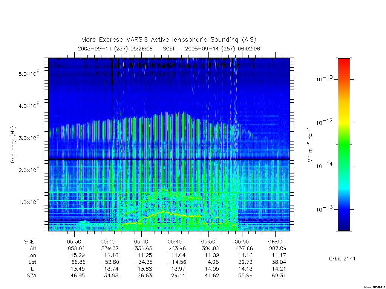The width and height of the screenshot is (386, 289).
Task: Click the SZA value 69.31
Action: [x=279, y=276]
